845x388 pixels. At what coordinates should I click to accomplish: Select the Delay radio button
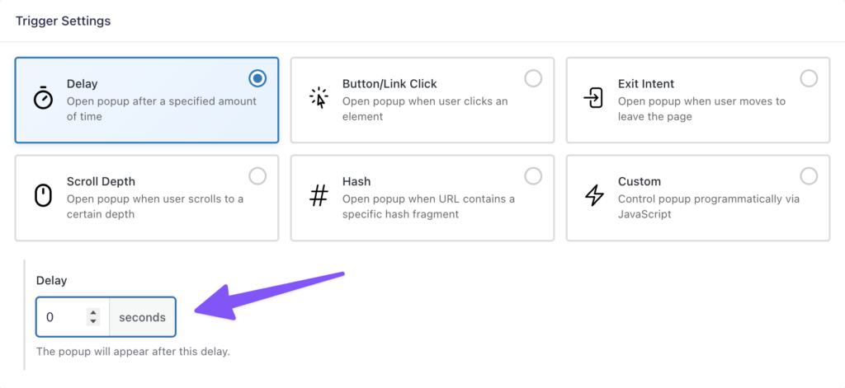pos(258,78)
